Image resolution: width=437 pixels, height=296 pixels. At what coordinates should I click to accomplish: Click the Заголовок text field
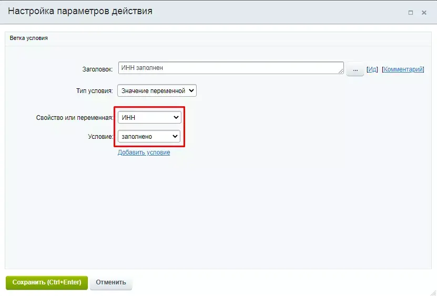click(231, 68)
